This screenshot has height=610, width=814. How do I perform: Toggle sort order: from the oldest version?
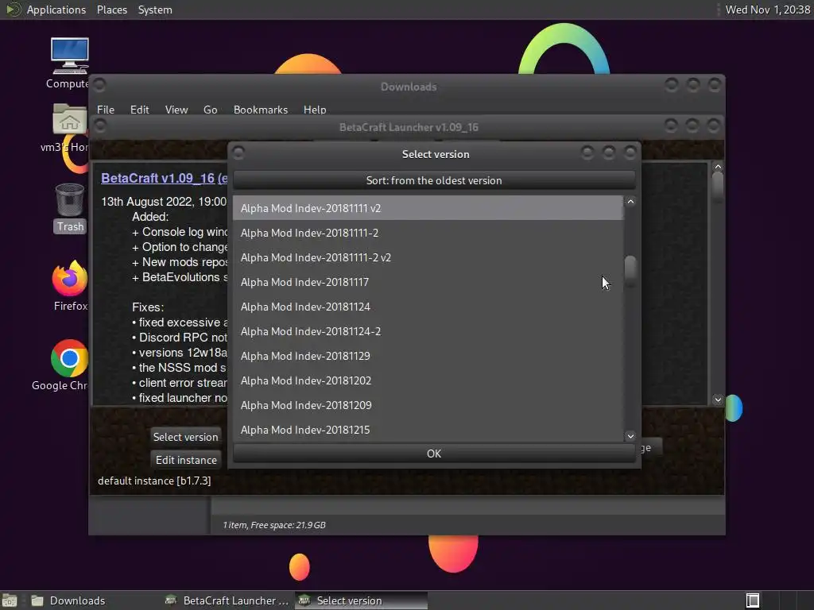pos(434,180)
